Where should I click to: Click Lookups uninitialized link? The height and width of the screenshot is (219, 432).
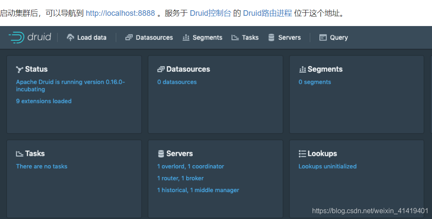(x=328, y=166)
